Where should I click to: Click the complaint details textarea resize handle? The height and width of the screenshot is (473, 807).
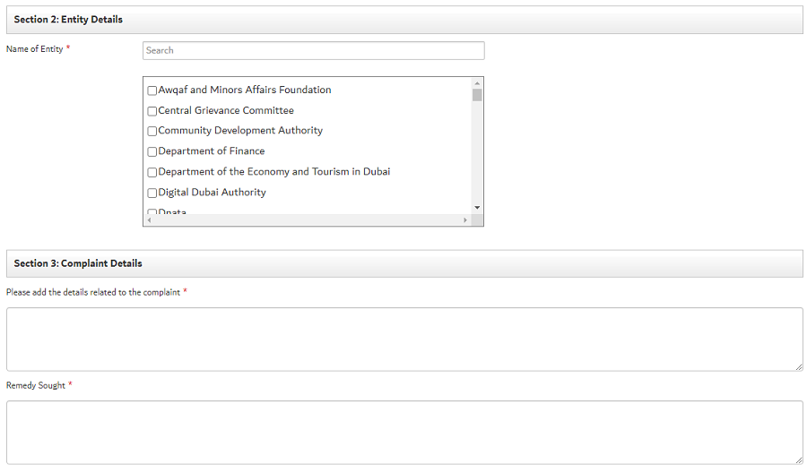[x=799, y=366]
